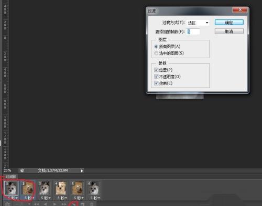Select animation frame 3 thumbnail
Viewport: 262px width, 206px height.
click(x=45, y=188)
